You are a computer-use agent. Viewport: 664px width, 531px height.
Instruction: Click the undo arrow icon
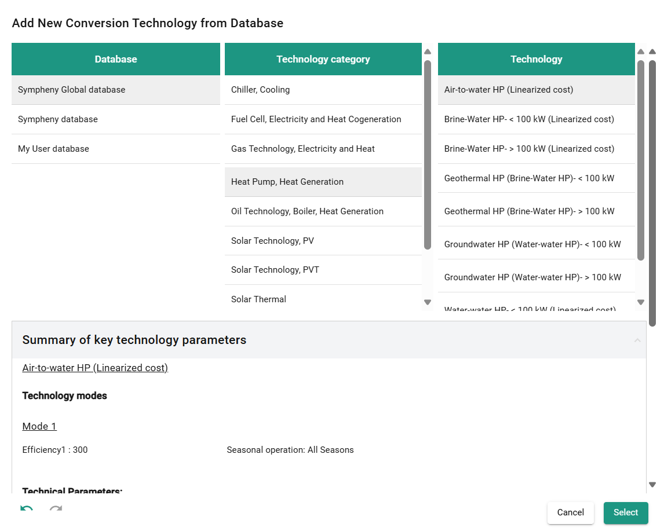[x=27, y=510]
